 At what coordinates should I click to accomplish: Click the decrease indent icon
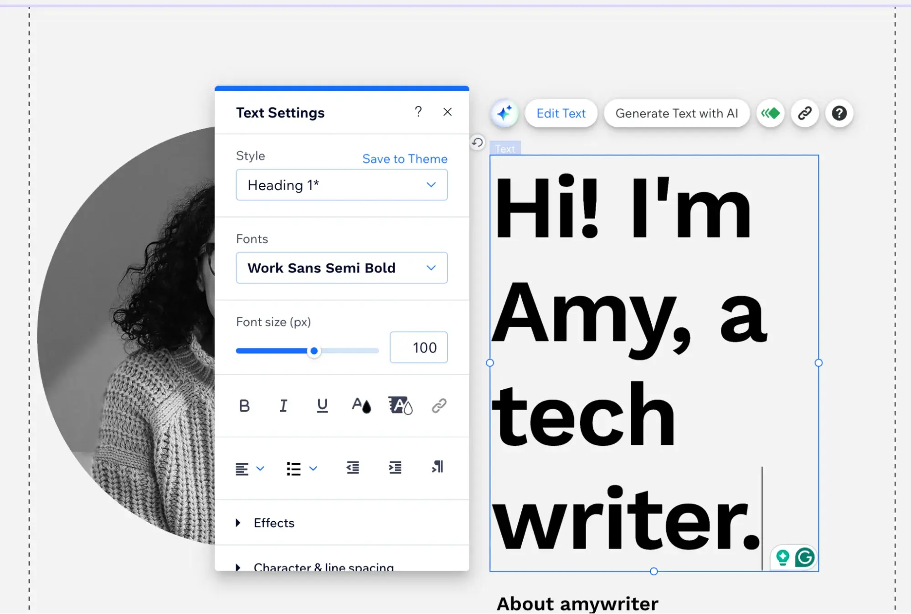(353, 468)
